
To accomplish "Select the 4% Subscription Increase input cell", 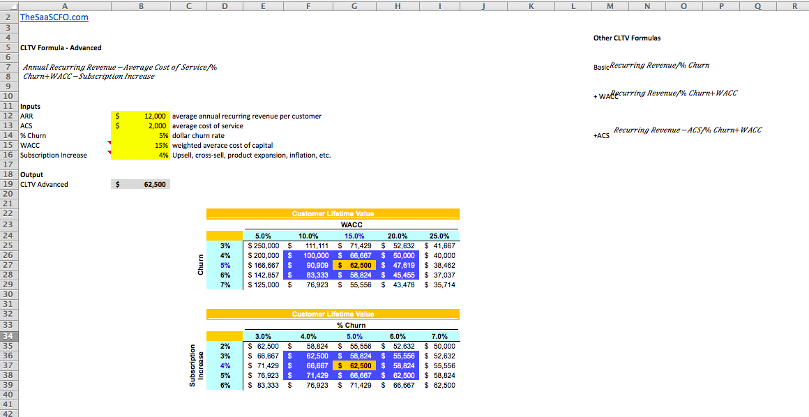I will tap(139, 155).
